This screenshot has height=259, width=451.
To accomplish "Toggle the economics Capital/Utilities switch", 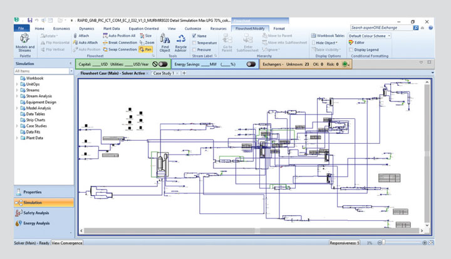I will pyautogui.click(x=163, y=64).
